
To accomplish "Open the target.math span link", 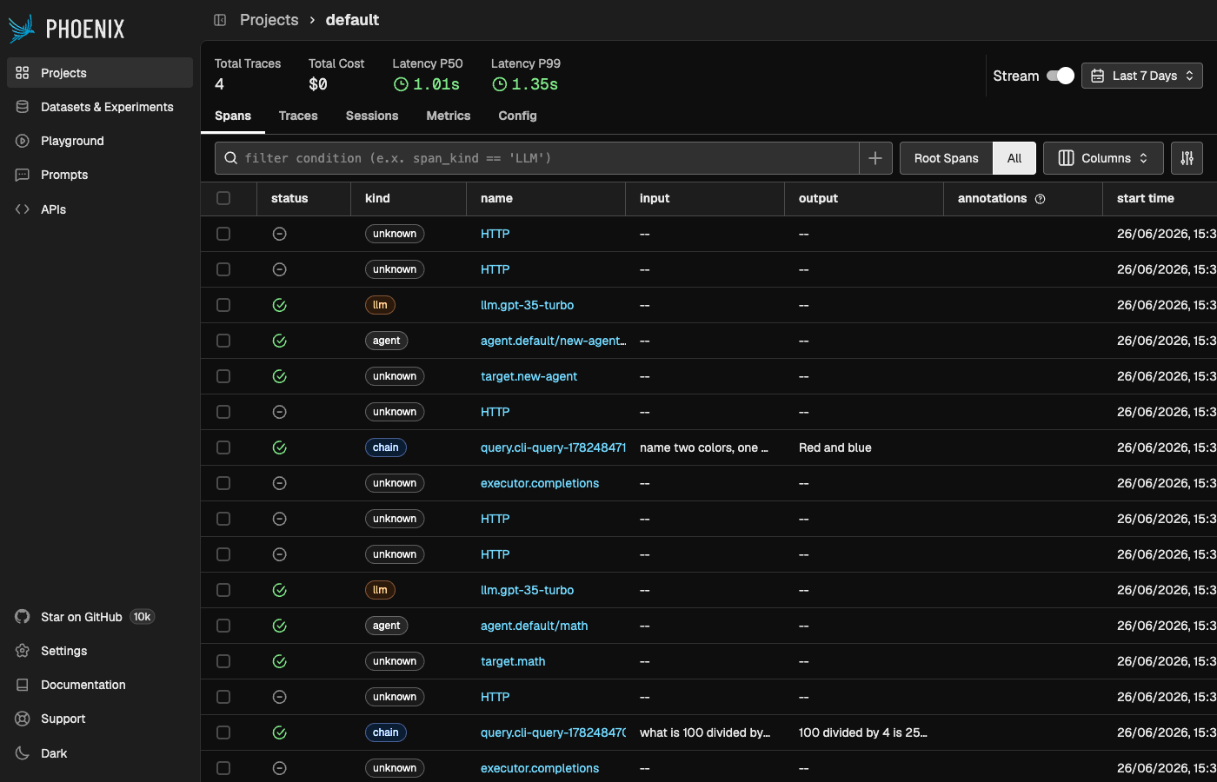I will (x=513, y=661).
